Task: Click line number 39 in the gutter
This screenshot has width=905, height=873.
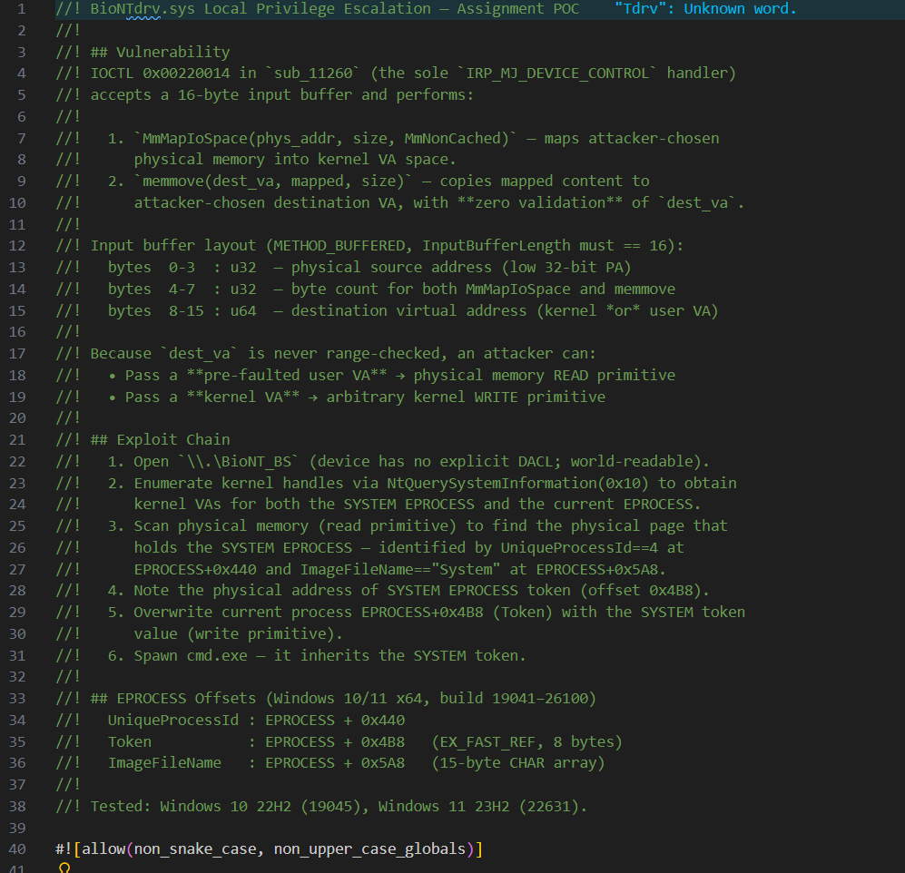Action: click(x=17, y=828)
